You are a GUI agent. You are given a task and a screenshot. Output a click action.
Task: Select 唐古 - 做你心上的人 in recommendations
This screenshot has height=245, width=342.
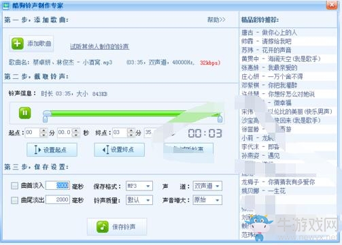tap(269, 33)
